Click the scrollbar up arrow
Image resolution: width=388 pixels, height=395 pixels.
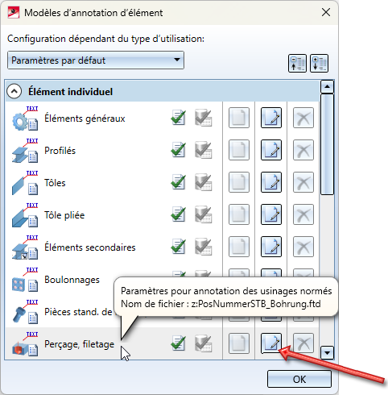327,86
